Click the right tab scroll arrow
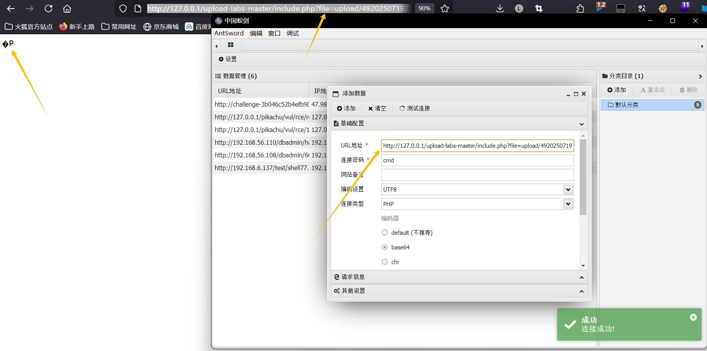Image resolution: width=707 pixels, height=351 pixels. point(702,46)
